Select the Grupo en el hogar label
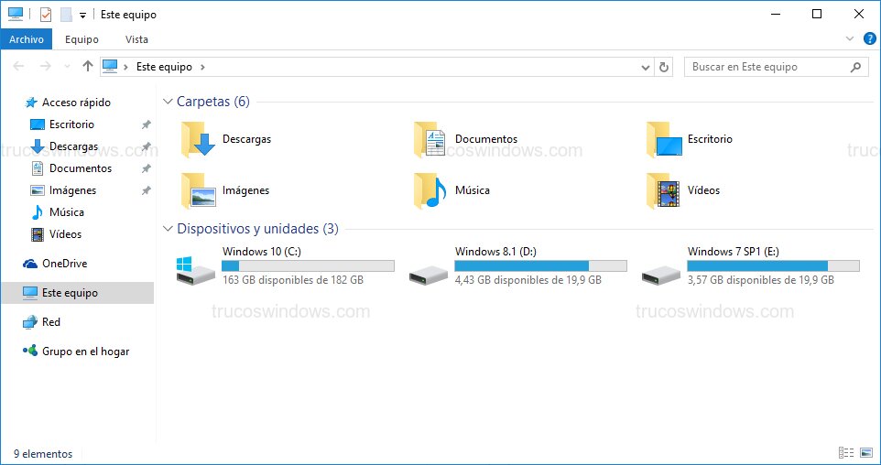The image size is (881, 465). click(x=86, y=351)
